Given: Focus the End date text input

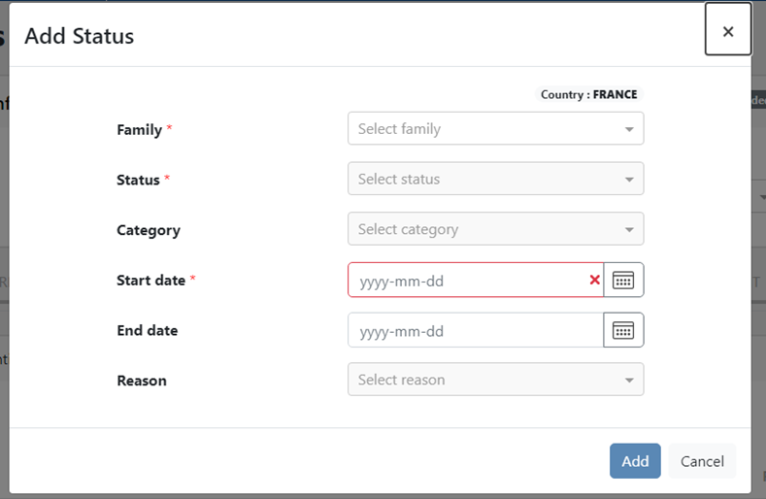Looking at the screenshot, I should click(474, 331).
